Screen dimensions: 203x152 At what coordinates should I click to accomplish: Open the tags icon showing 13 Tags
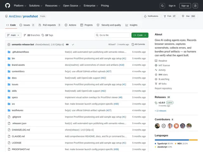[x=43, y=35]
